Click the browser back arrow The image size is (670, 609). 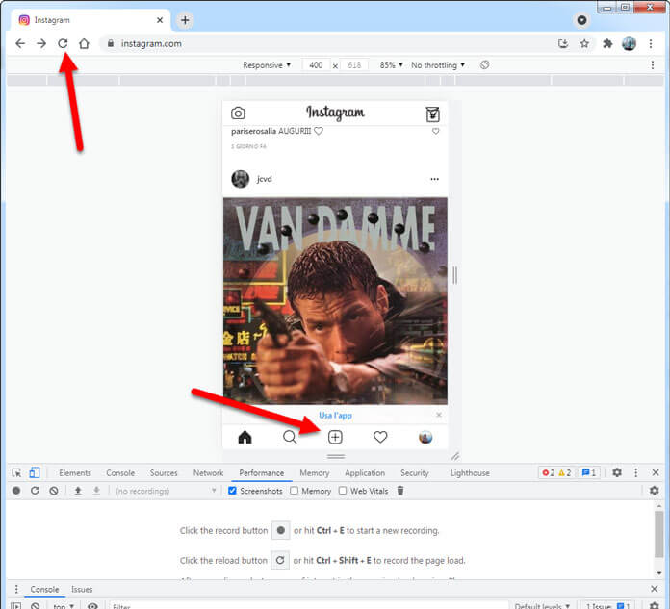[20, 43]
